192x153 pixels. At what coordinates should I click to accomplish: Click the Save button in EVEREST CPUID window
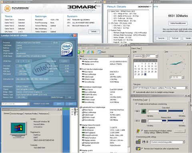point(59,104)
